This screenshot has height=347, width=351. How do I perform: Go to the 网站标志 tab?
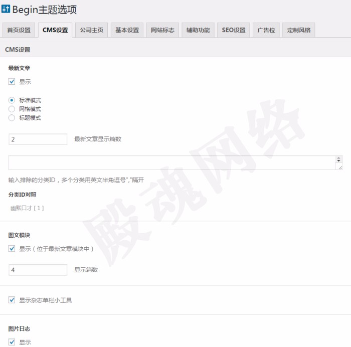click(162, 30)
